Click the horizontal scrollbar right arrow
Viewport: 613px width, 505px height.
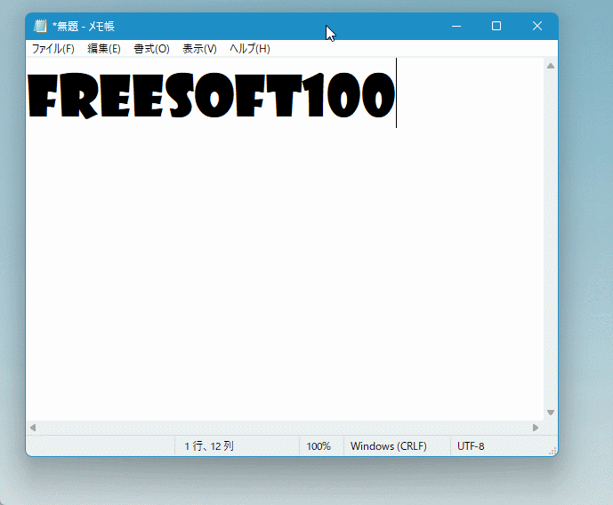tap(536, 428)
